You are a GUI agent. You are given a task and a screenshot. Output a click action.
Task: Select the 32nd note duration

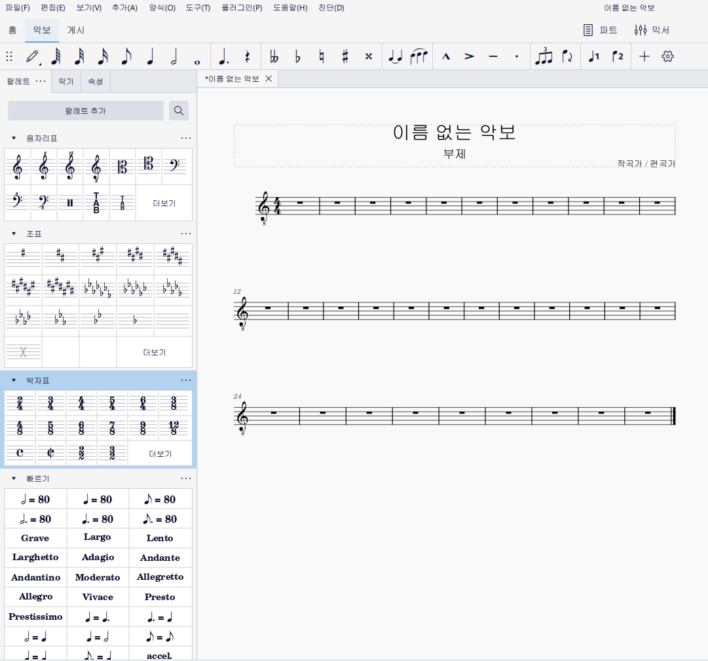pyautogui.click(x=79, y=56)
